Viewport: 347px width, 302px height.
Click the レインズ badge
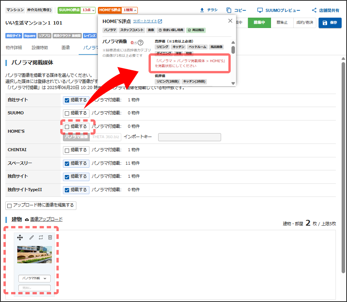tap(90, 36)
